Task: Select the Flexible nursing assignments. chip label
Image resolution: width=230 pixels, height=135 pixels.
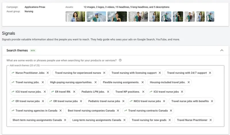Action: coord(121,82)
